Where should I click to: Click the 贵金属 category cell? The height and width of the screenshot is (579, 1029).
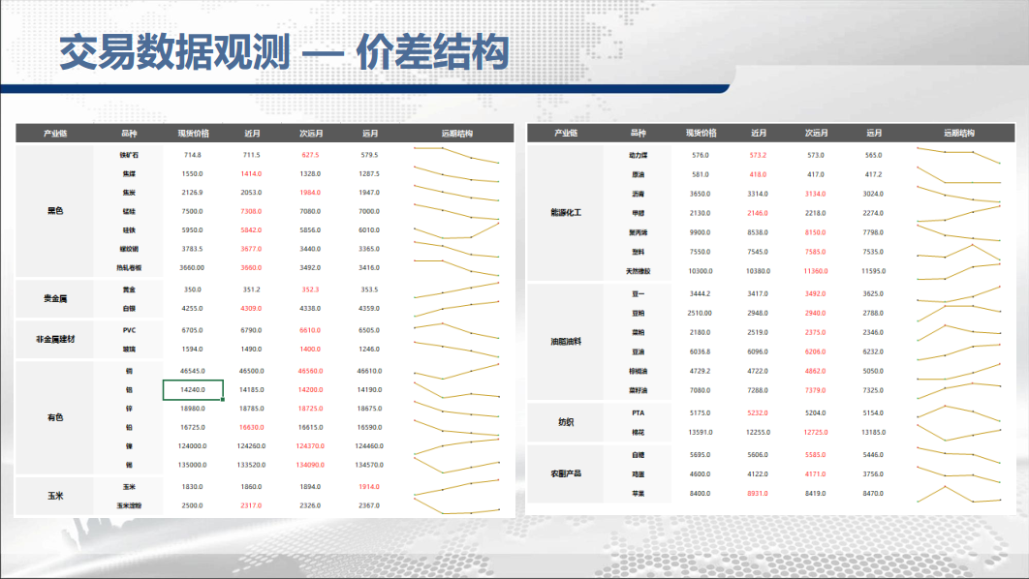(x=55, y=298)
